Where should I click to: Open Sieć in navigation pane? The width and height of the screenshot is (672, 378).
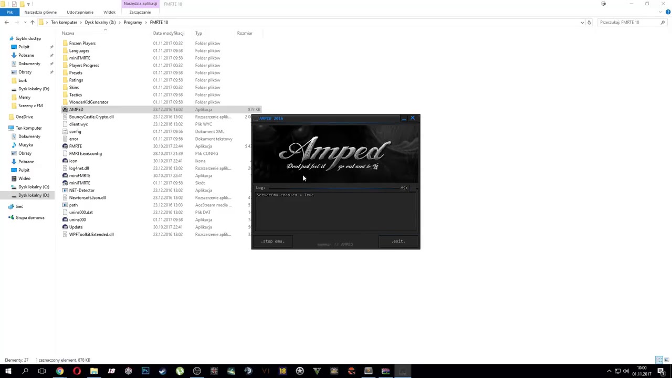point(19,207)
